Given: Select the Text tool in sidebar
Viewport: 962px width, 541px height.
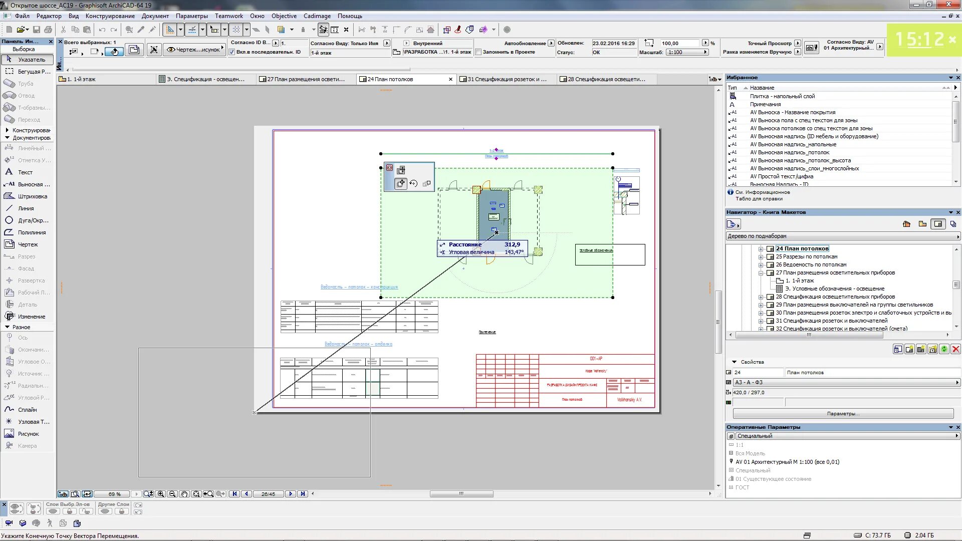Looking at the screenshot, I should click(26, 172).
